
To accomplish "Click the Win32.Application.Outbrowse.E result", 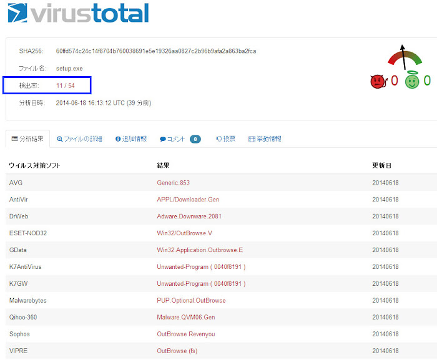I will [200, 250].
